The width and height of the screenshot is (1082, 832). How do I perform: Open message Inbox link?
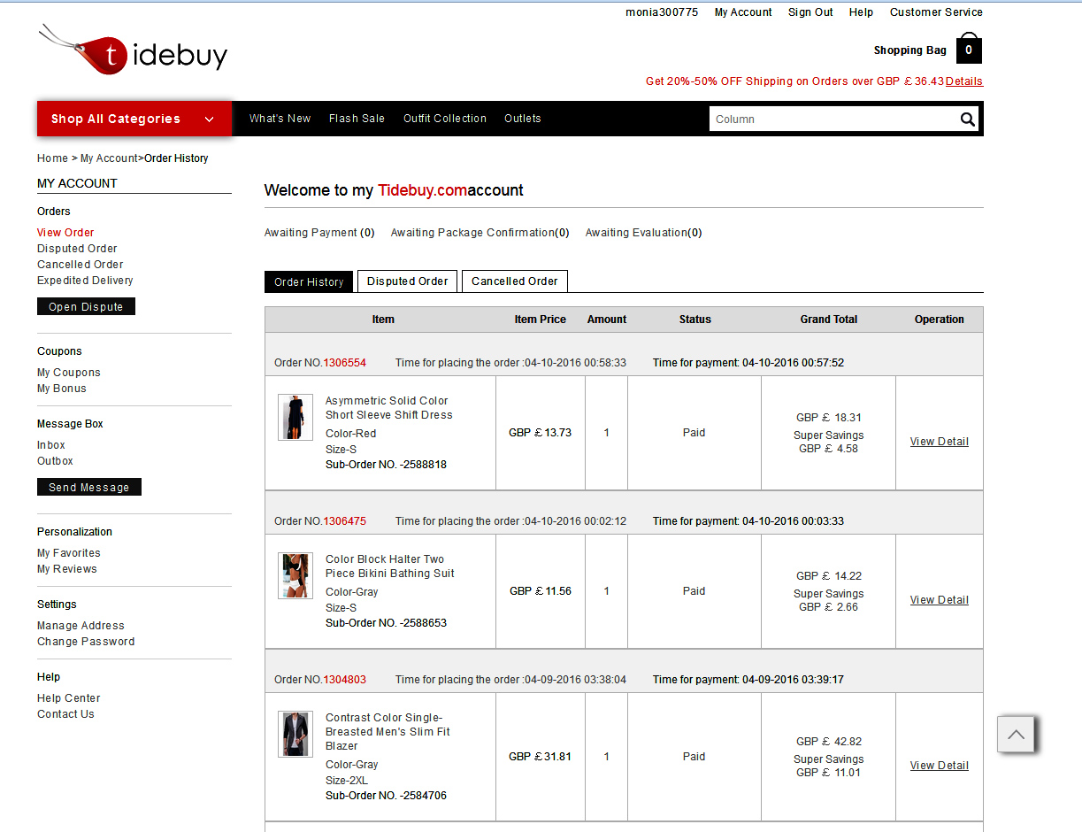pos(51,445)
